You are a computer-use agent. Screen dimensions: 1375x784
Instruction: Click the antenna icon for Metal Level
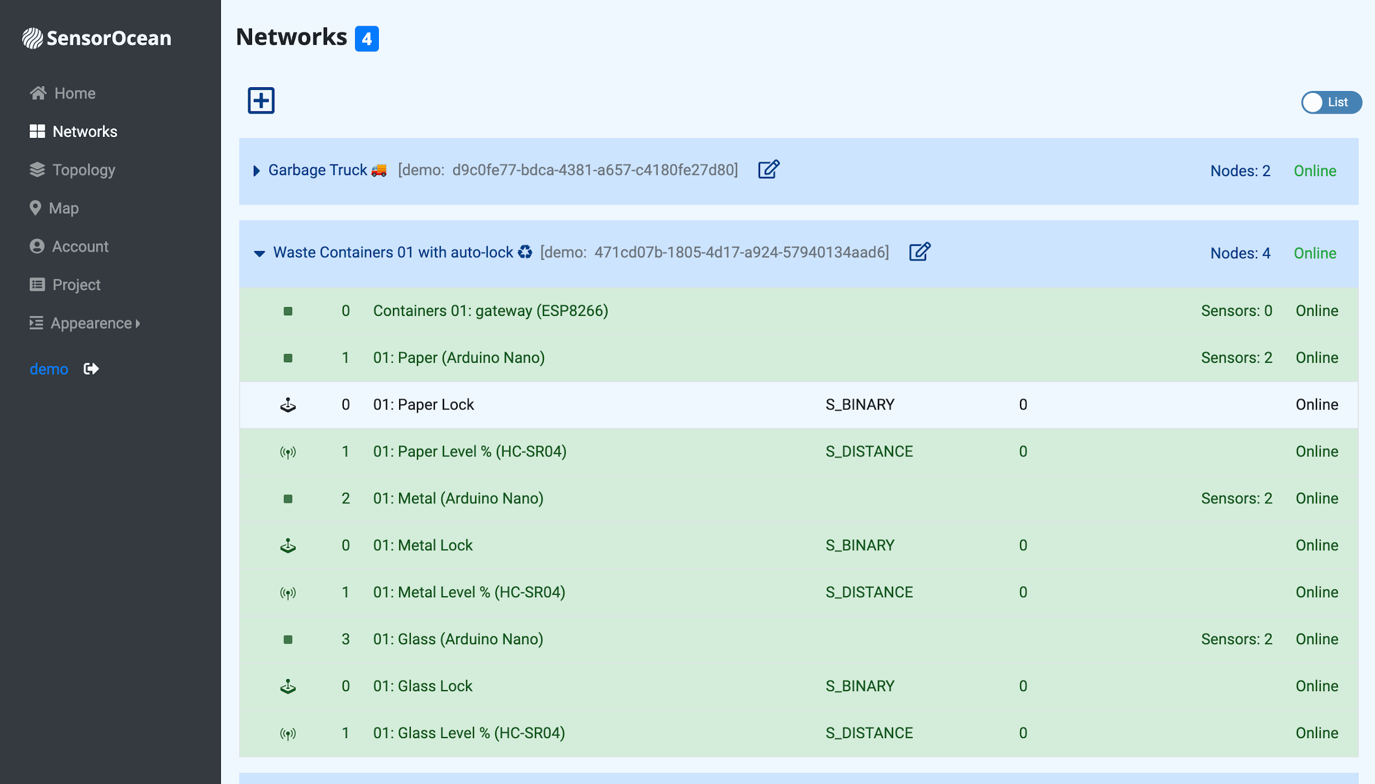288,593
